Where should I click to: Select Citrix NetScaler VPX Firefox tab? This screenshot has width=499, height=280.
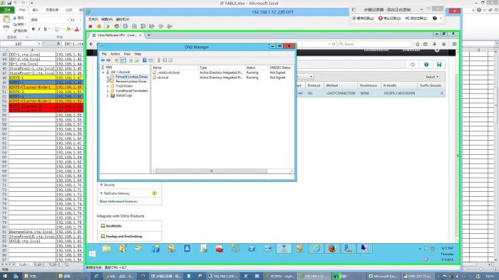click(116, 36)
